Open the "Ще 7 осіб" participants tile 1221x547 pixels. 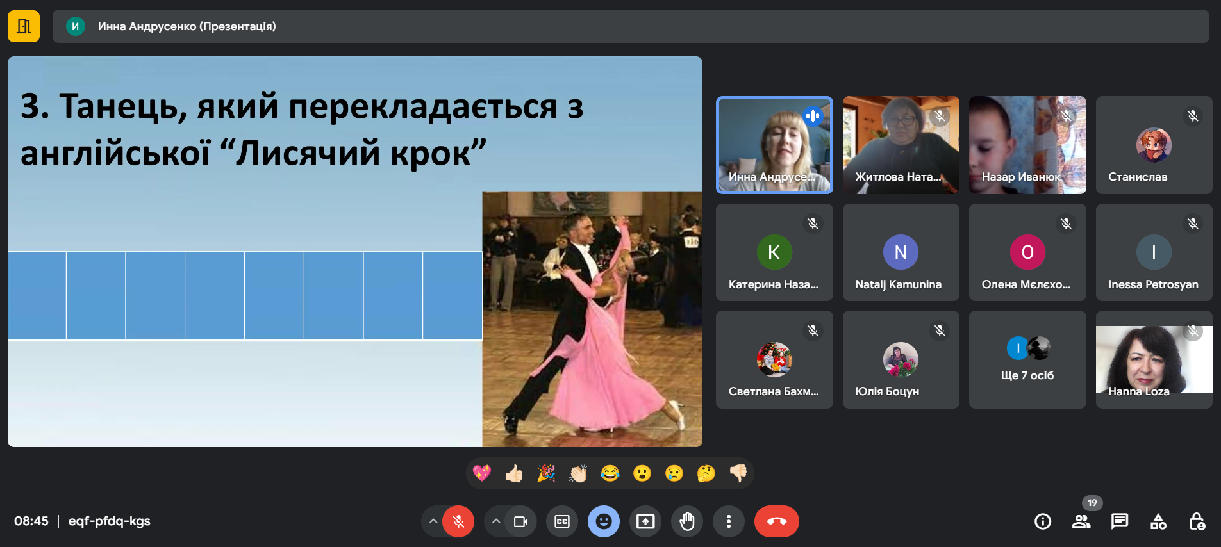[x=1027, y=360]
